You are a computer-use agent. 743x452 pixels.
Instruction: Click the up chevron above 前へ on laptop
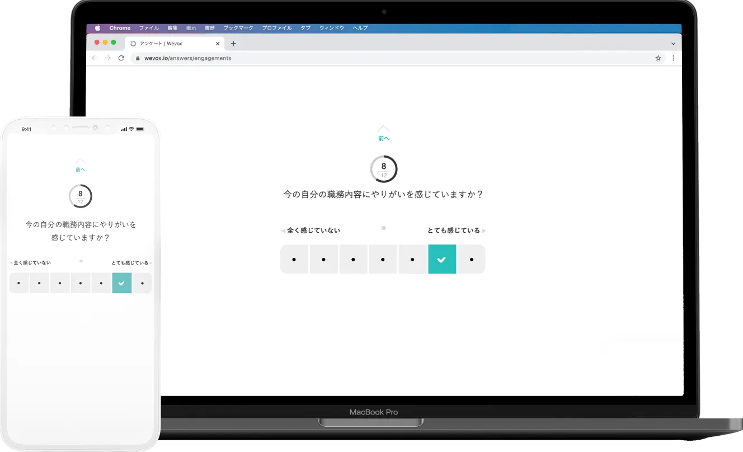[x=383, y=129]
